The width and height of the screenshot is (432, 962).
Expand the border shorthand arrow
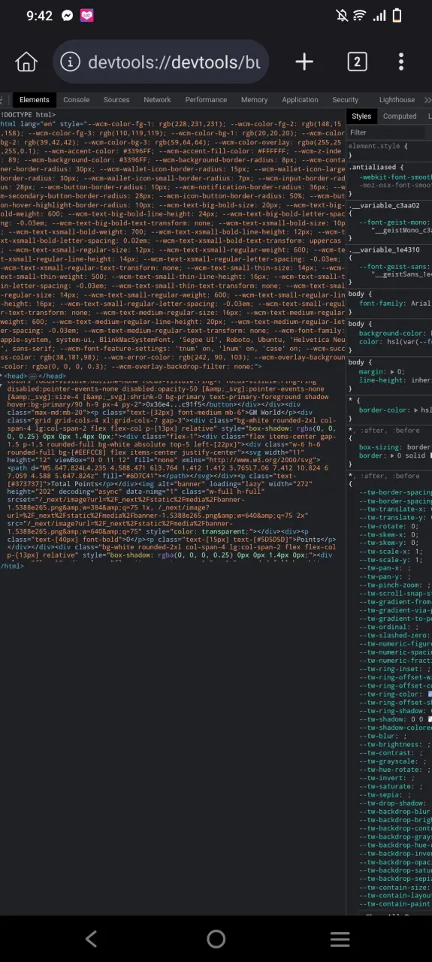click(x=392, y=455)
